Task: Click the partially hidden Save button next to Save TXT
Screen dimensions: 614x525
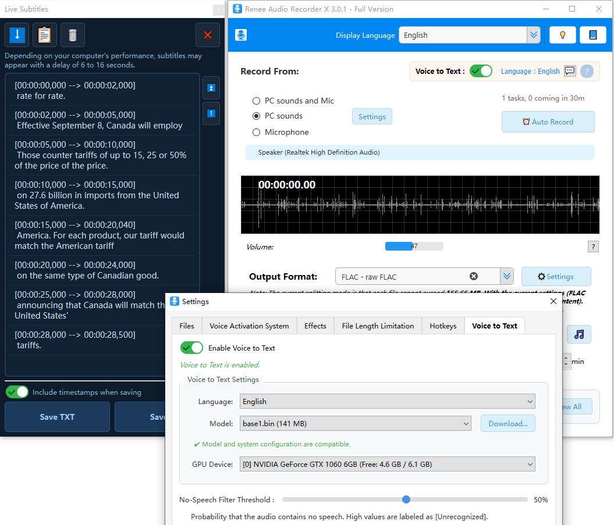Action: click(140, 417)
